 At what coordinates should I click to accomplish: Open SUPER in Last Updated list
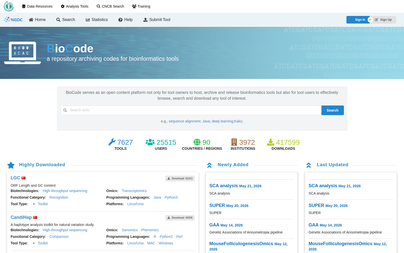pyautogui.click(x=316, y=205)
